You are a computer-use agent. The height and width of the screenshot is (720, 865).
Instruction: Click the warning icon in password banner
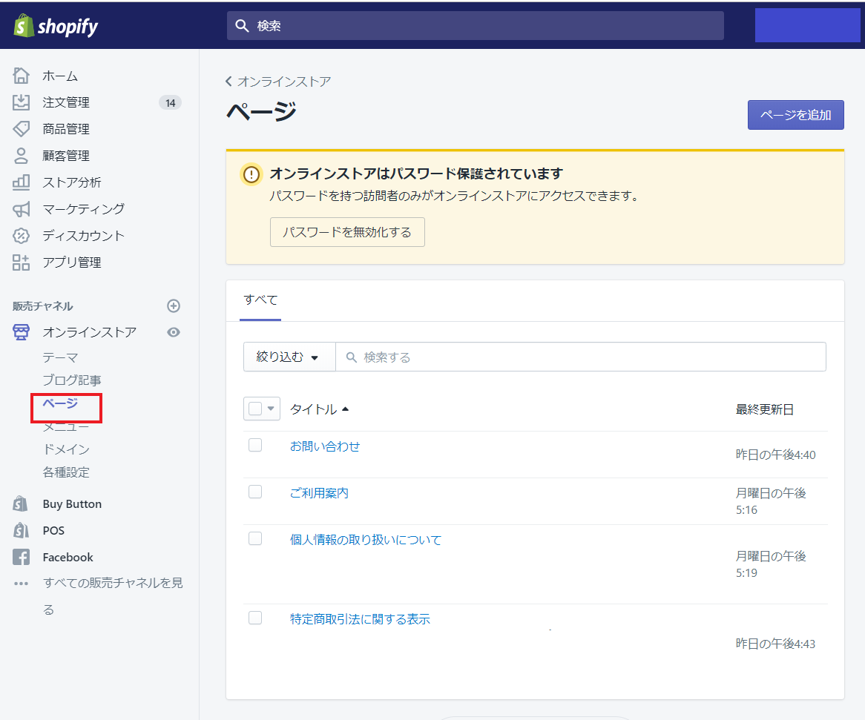click(251, 174)
